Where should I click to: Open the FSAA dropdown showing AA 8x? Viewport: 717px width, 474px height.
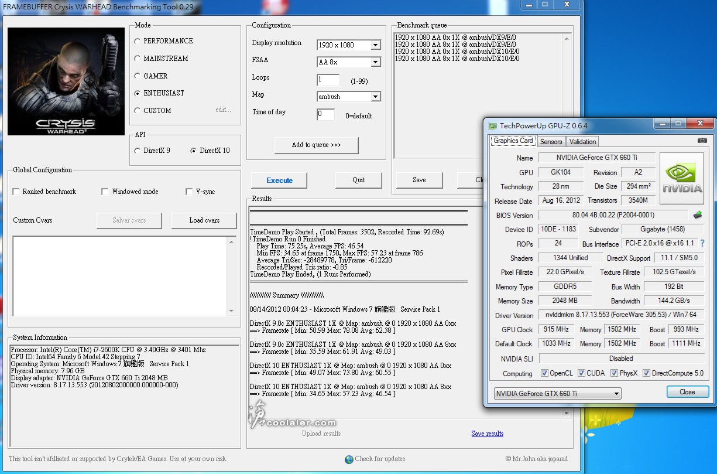pyautogui.click(x=349, y=62)
